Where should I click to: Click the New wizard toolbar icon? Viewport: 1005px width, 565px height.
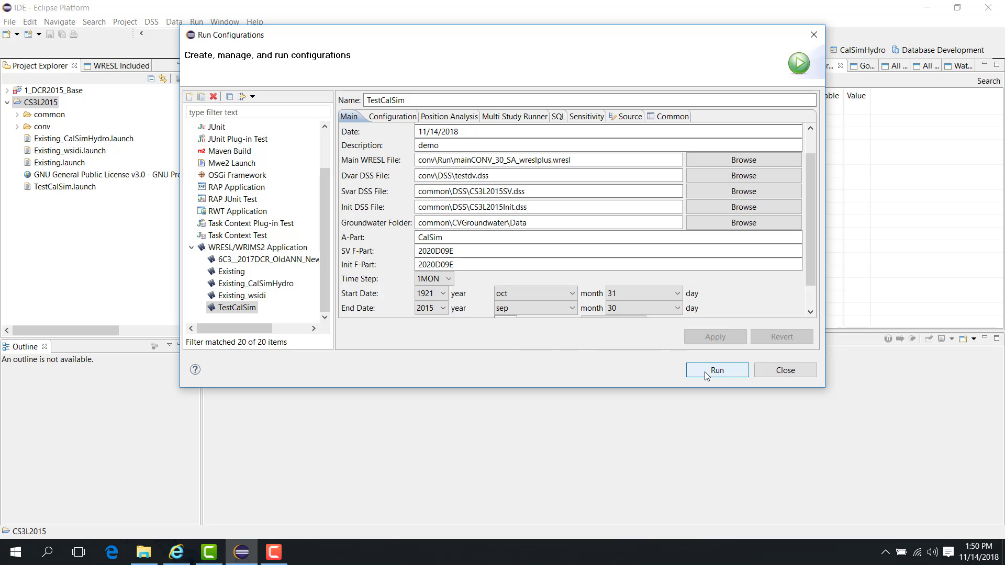pyautogui.click(x=7, y=35)
